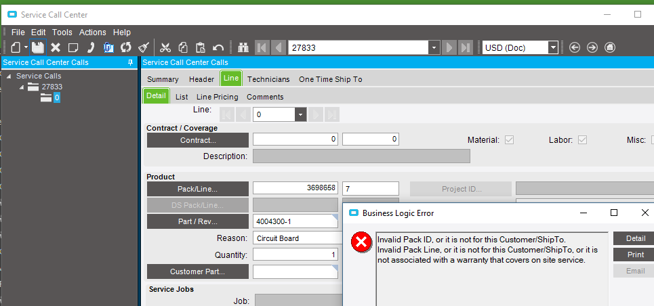Click the Home circled icon
Image resolution: width=654 pixels, height=306 pixels.
pyautogui.click(x=610, y=47)
